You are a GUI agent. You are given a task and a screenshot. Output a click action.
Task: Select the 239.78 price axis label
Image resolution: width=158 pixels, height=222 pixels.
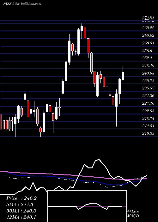(148, 81)
